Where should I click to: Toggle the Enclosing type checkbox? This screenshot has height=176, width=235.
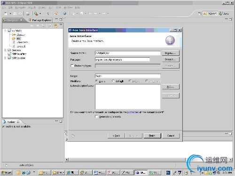(72, 66)
